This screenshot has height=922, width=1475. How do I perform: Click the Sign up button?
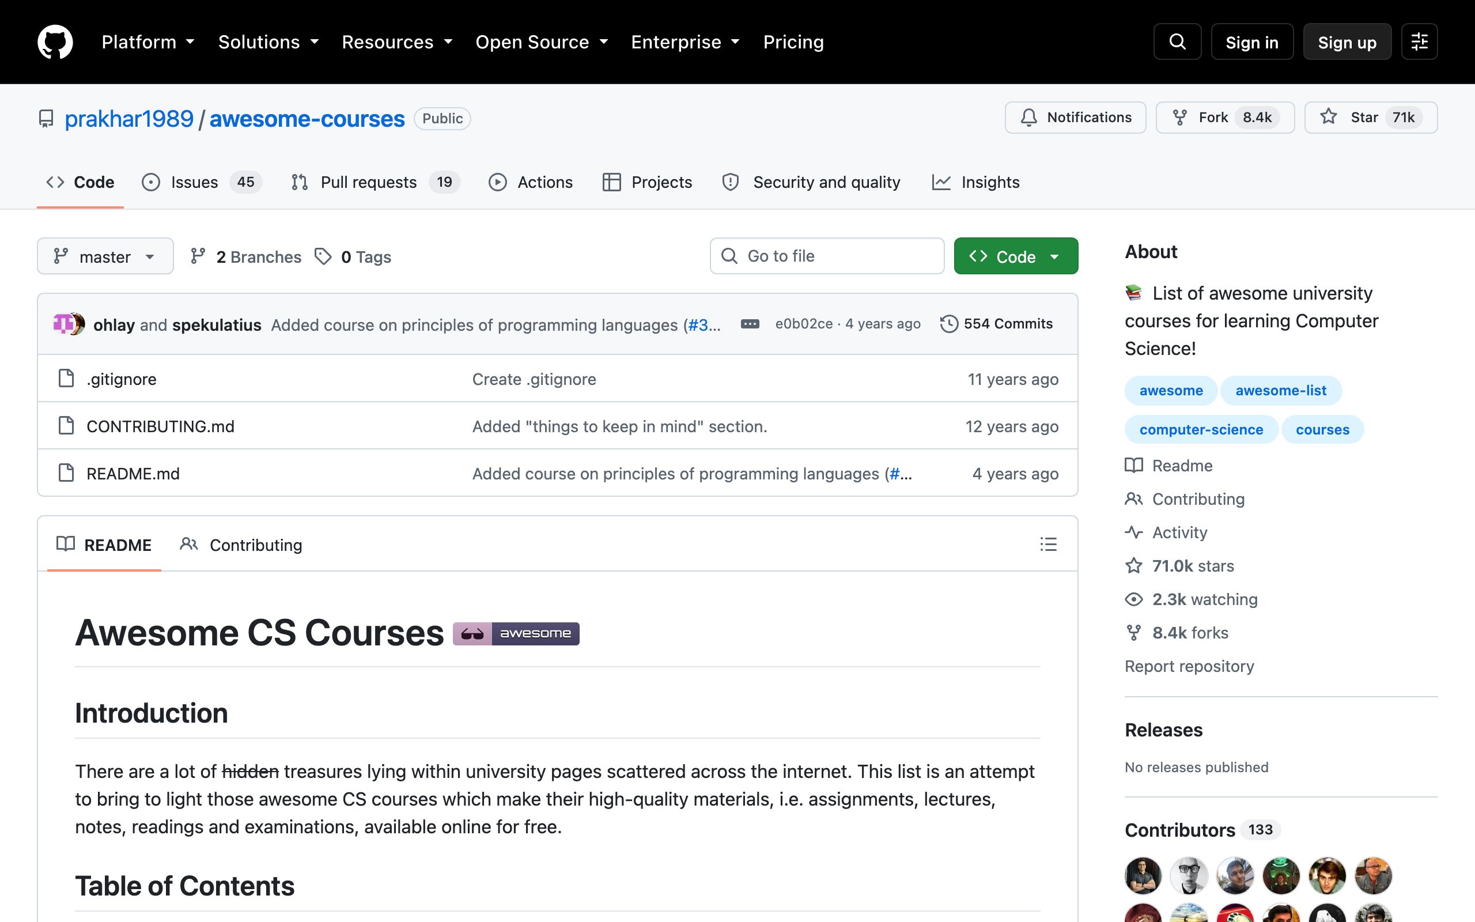1347,42
